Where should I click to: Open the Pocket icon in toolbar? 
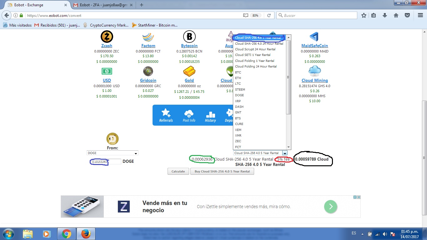coord(407,15)
